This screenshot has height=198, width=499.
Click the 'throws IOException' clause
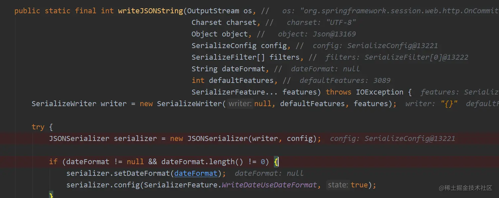(x=365, y=92)
